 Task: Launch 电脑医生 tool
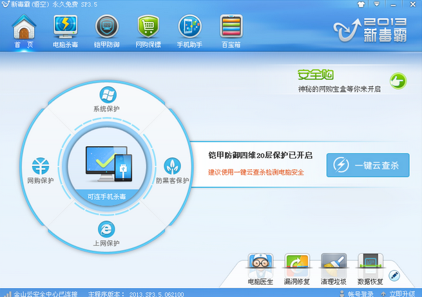pyautogui.click(x=260, y=269)
